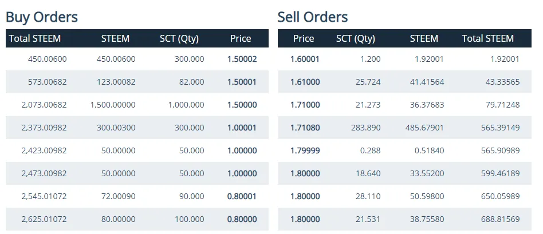Click the Sell Orders SCT (Qty) header

click(x=356, y=38)
